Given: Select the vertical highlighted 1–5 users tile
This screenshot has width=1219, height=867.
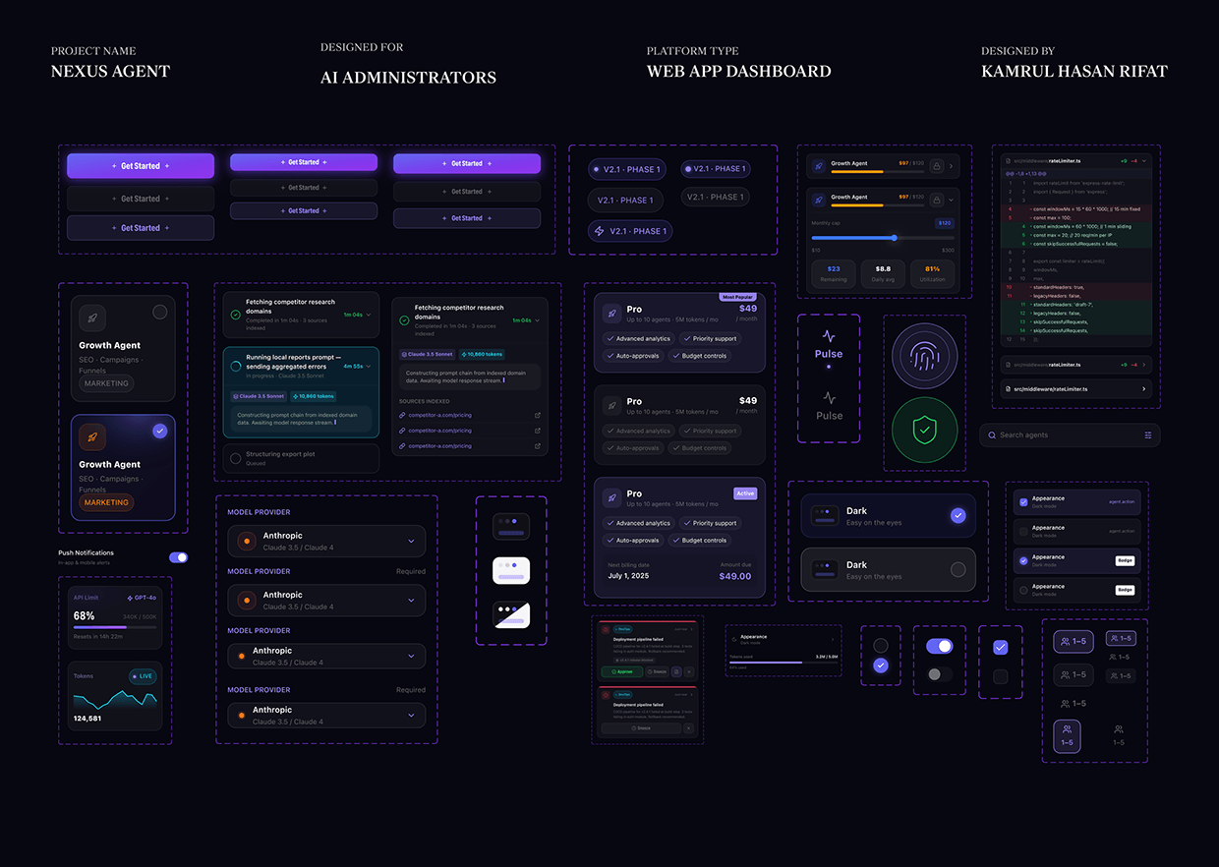Looking at the screenshot, I should click(x=1067, y=735).
